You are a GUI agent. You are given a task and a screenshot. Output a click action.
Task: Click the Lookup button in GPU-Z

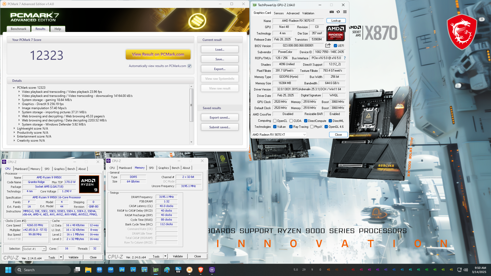coord(336,21)
